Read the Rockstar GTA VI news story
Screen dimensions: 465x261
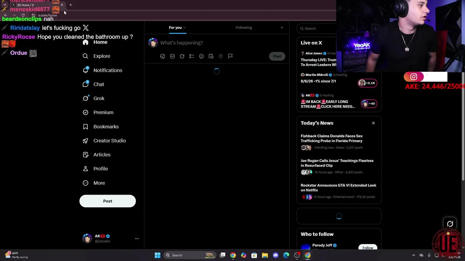[339, 191]
